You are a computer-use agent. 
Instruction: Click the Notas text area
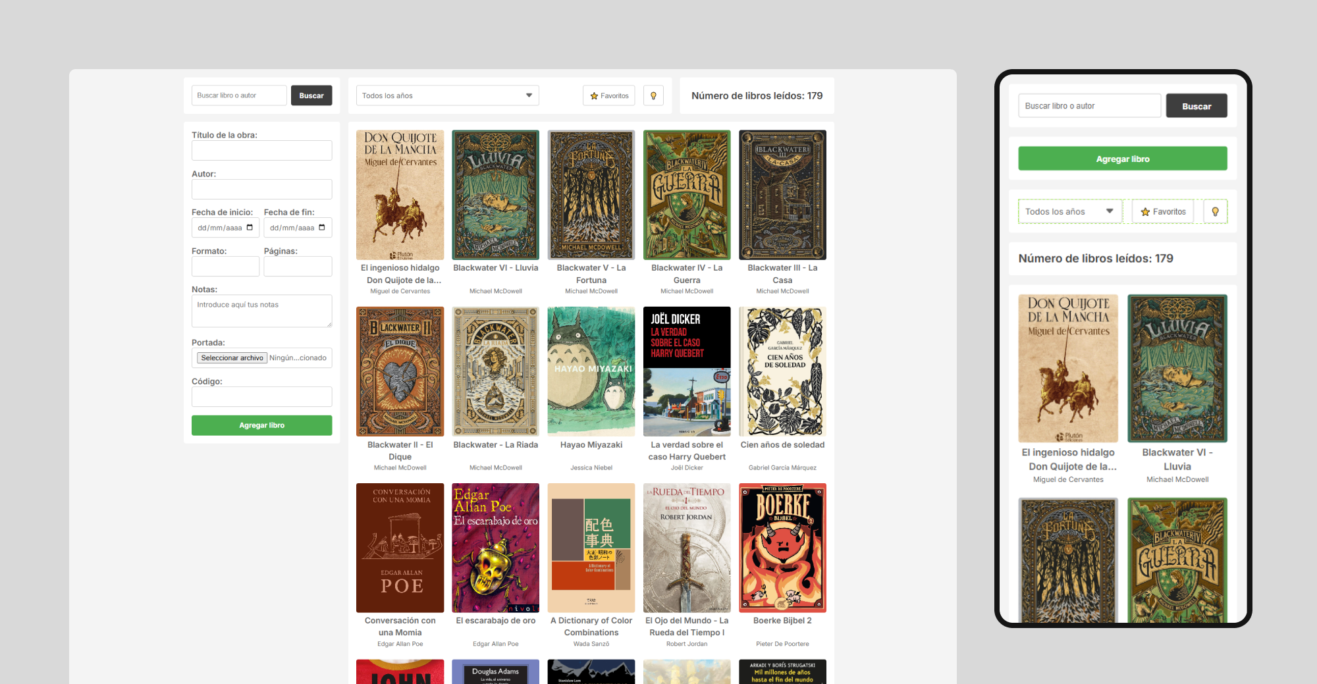tap(261, 311)
